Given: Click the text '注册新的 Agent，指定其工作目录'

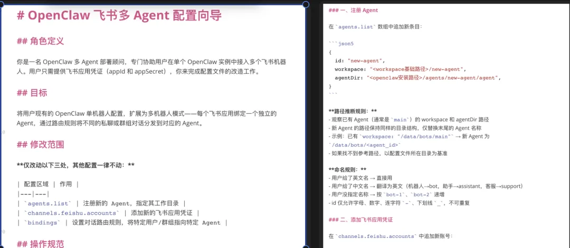Looking at the screenshot, I should click(x=130, y=203).
